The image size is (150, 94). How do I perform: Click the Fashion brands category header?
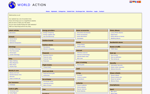pyautogui.click(x=58, y=40)
